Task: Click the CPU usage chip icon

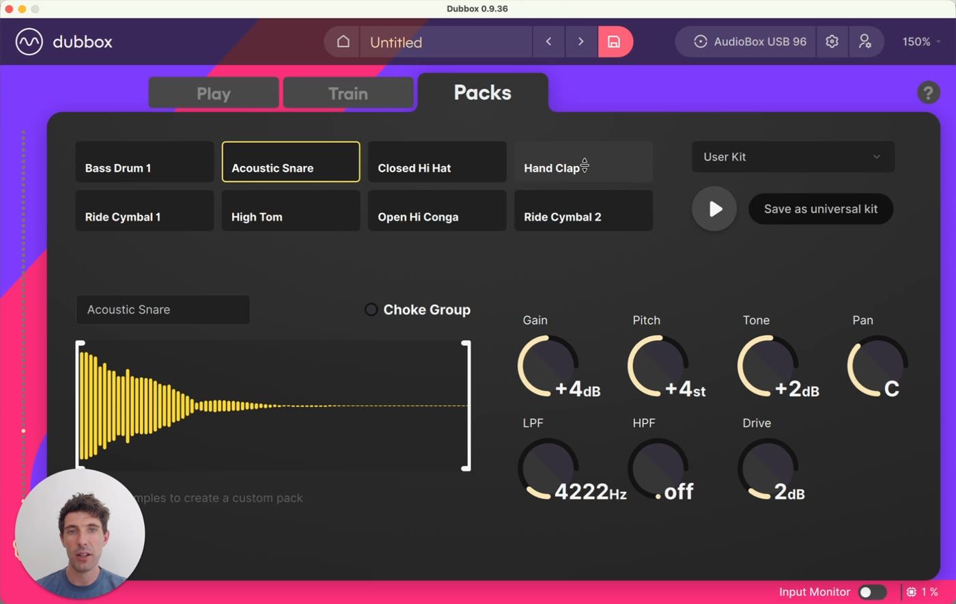Action: (911, 592)
